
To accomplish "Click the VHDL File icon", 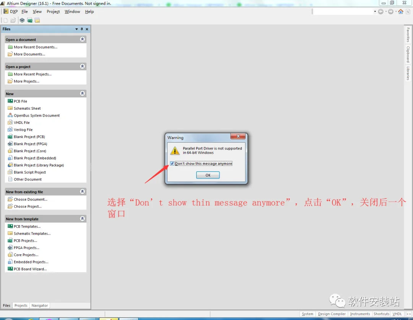I will pyautogui.click(x=10, y=122).
